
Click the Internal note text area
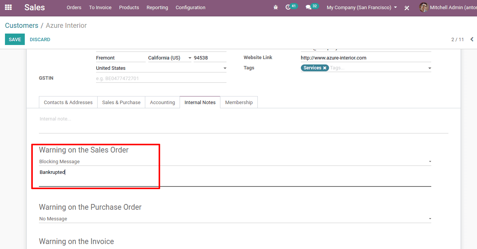point(244,124)
